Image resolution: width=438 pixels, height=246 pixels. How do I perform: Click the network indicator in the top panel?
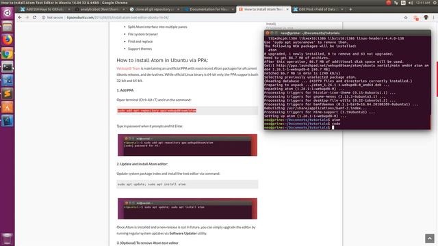click(396, 3)
